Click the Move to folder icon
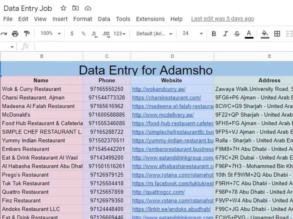Viewport: 293px width, 219px height. (76, 8)
